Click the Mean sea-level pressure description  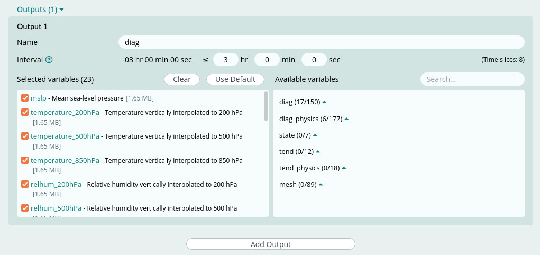coord(87,98)
